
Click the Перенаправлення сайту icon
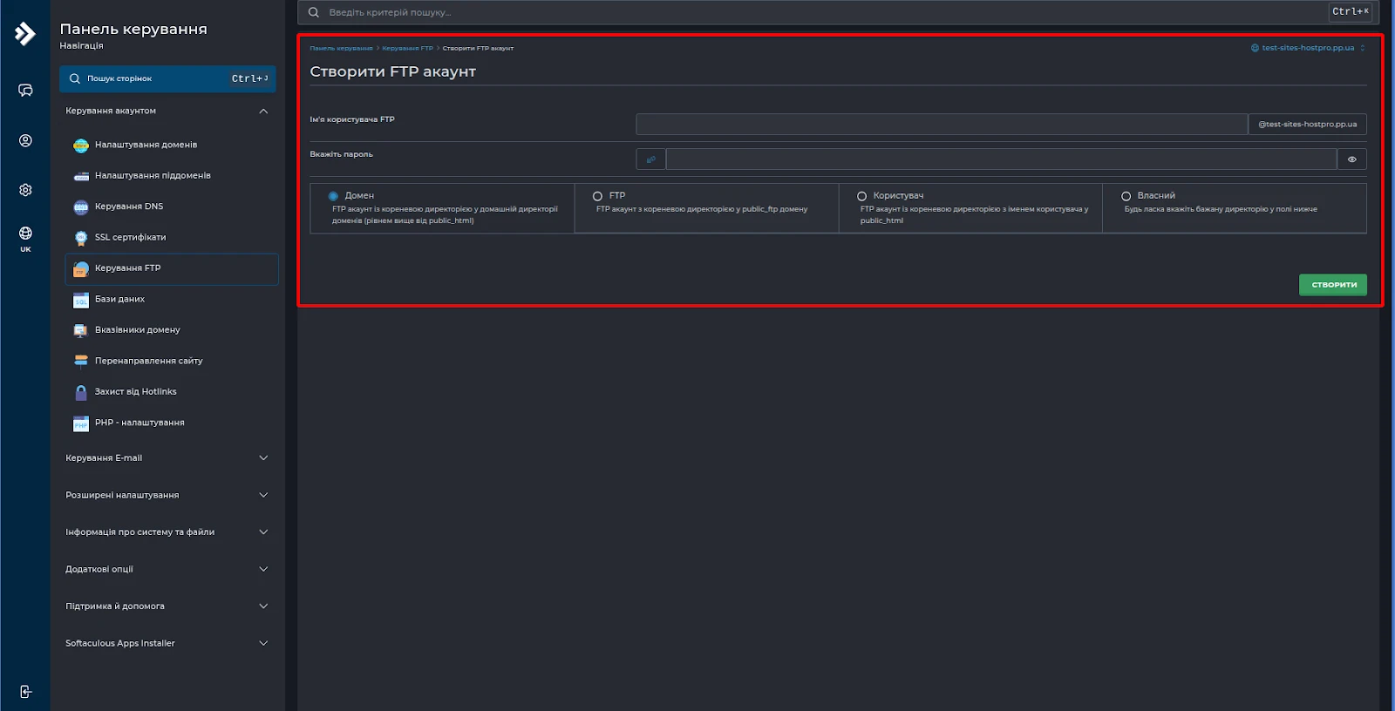(x=81, y=362)
